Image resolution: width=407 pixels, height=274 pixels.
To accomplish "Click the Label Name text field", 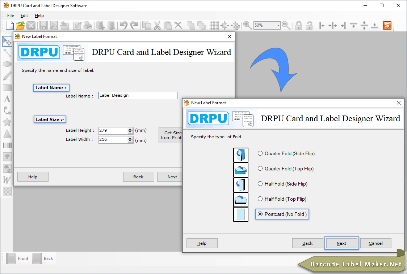I will coord(138,95).
